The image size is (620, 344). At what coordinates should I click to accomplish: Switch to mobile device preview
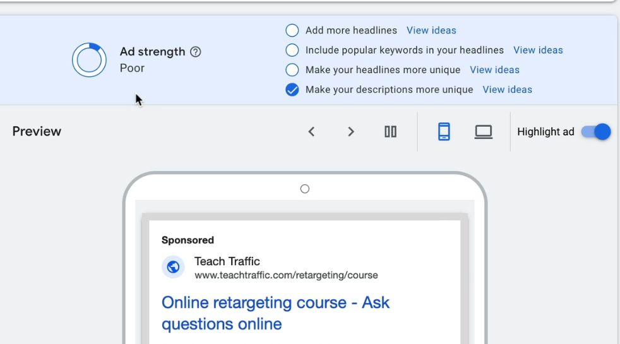[x=444, y=132]
